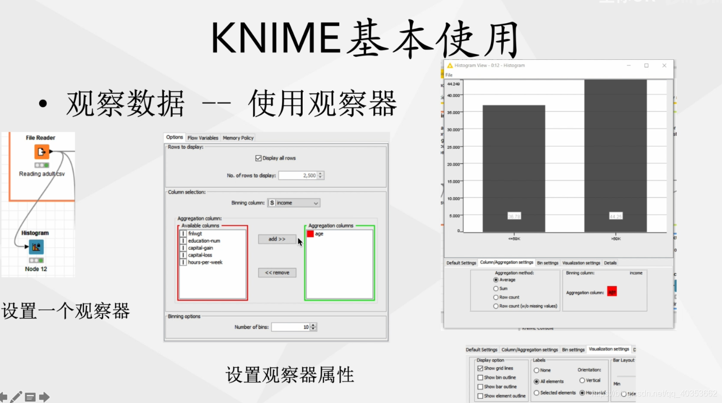Decrease No. of rows to display
722x403 pixels.
(321, 177)
